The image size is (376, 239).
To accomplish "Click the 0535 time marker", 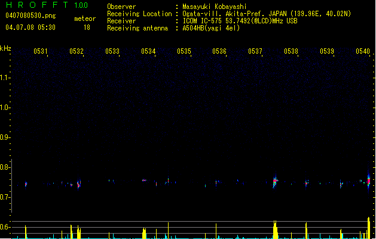I will [184, 51].
